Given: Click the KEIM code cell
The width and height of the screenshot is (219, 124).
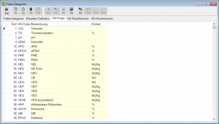Looking at the screenshot, I should click(x=24, y=42).
